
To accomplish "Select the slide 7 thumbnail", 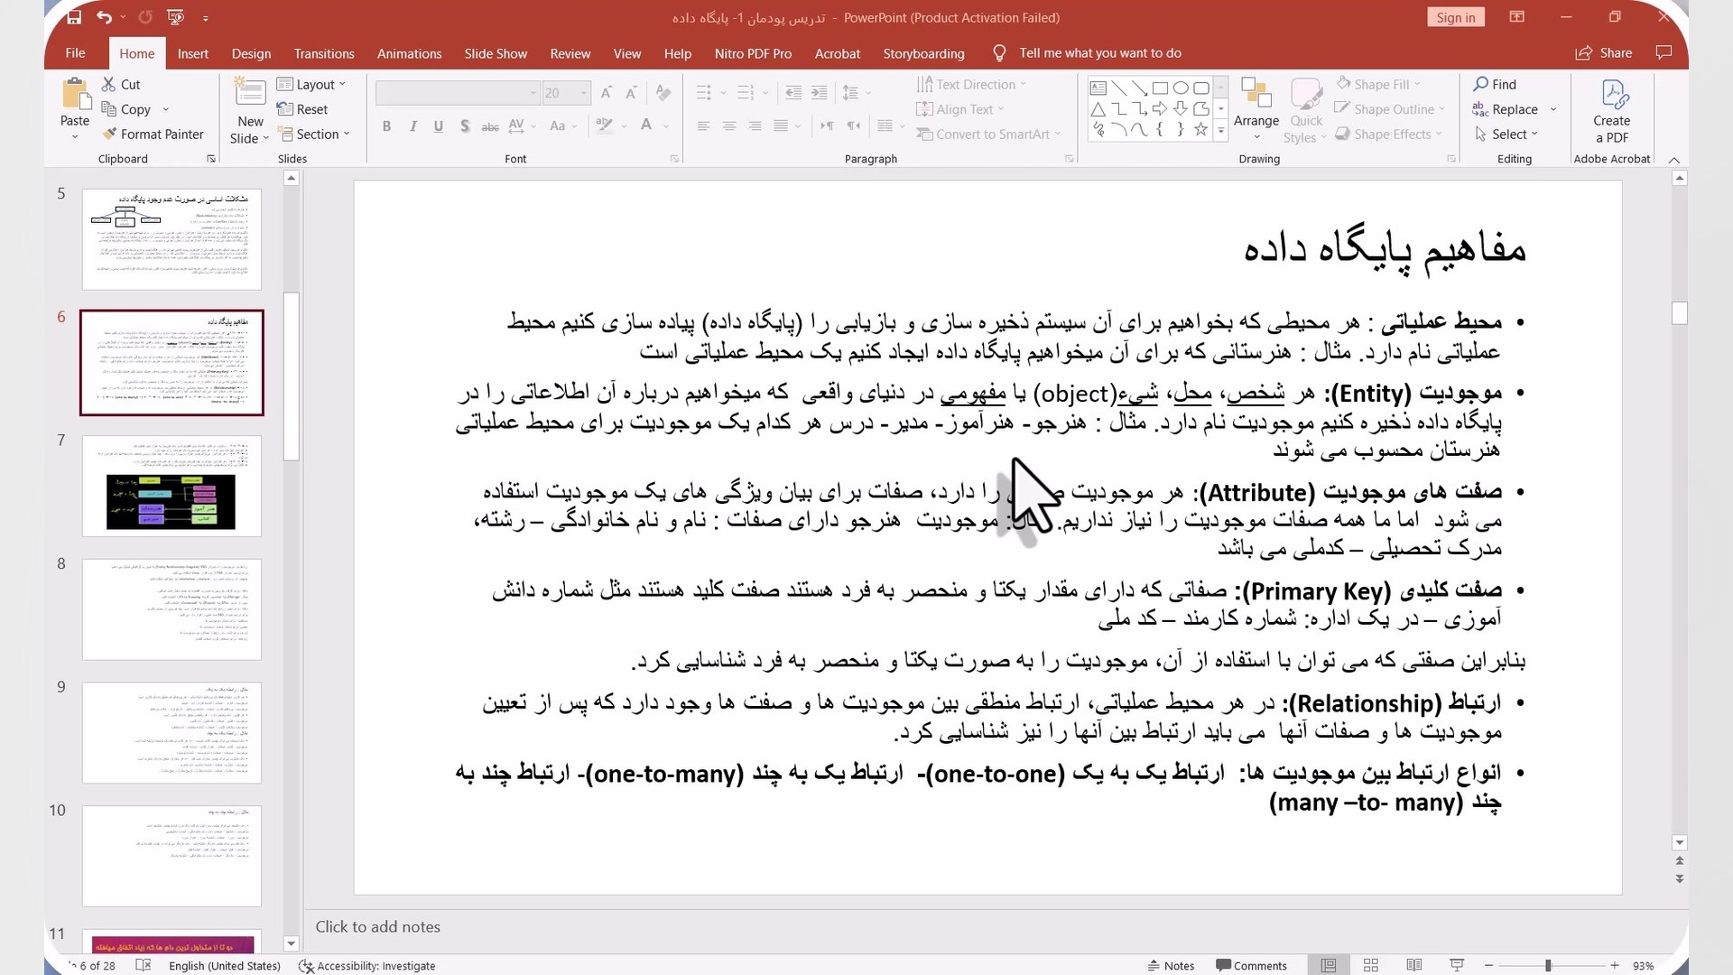I will pyautogui.click(x=171, y=486).
